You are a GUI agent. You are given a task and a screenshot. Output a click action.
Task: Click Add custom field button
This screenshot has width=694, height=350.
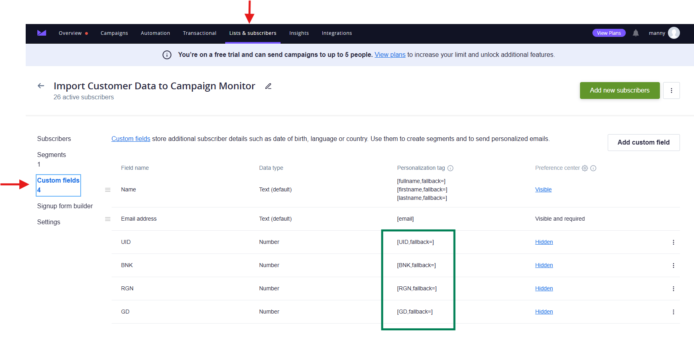644,143
